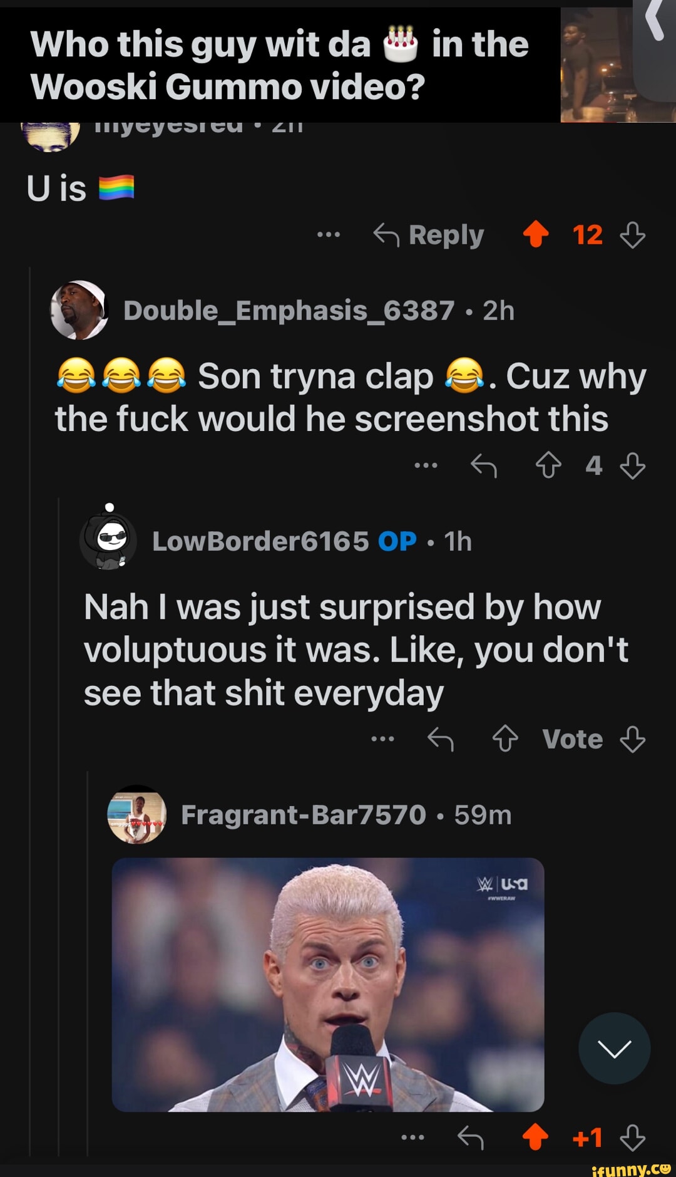Open more options on 'U is' comment

coord(329,235)
